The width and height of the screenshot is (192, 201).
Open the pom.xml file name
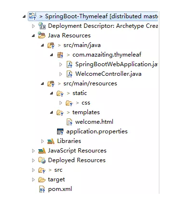(60, 189)
